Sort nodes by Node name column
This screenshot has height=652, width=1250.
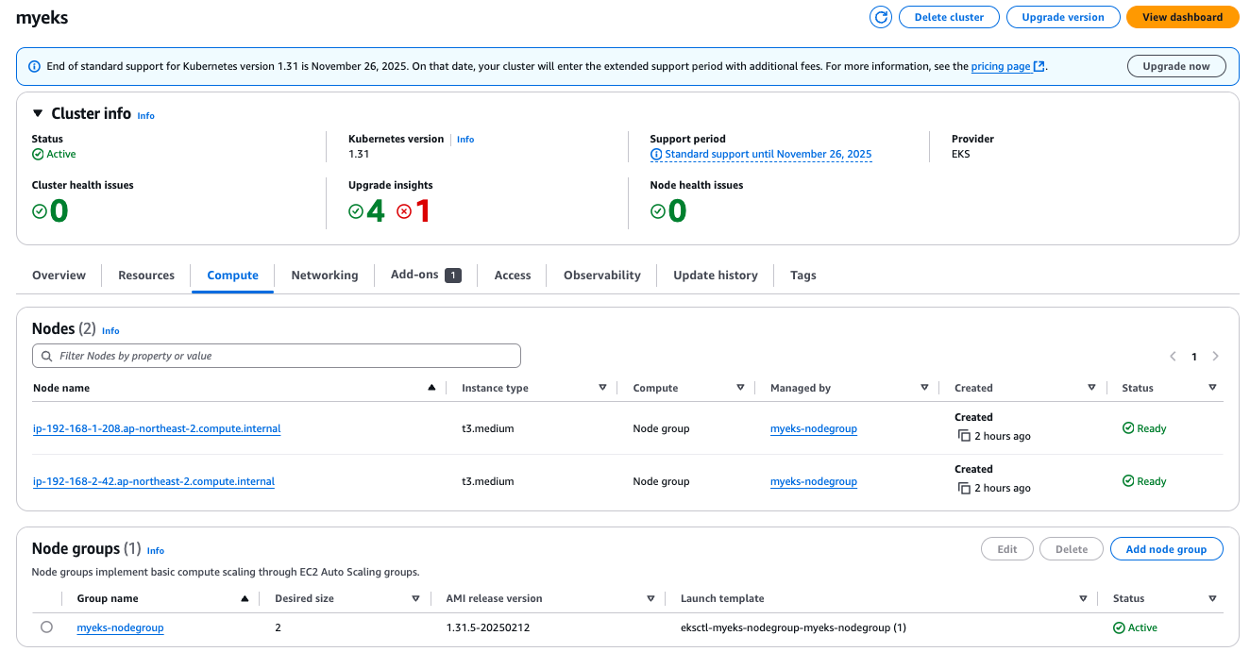(x=431, y=388)
